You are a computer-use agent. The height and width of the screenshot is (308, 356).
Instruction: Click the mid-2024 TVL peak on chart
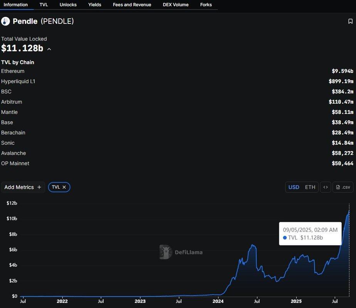[x=252, y=245]
